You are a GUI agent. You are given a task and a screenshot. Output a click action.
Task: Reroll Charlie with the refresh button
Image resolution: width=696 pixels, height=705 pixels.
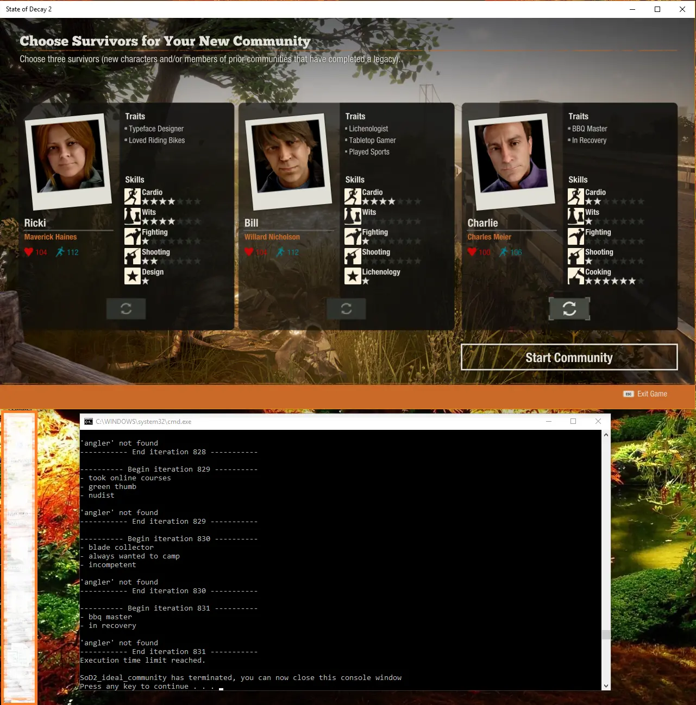click(x=569, y=309)
